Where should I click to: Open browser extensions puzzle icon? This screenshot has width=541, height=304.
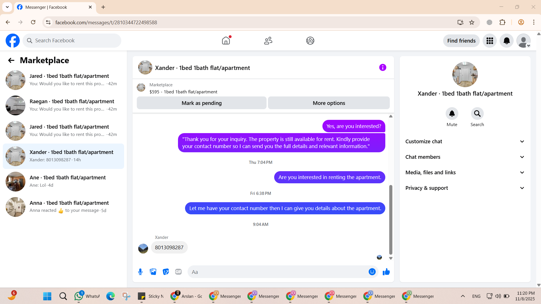(502, 22)
